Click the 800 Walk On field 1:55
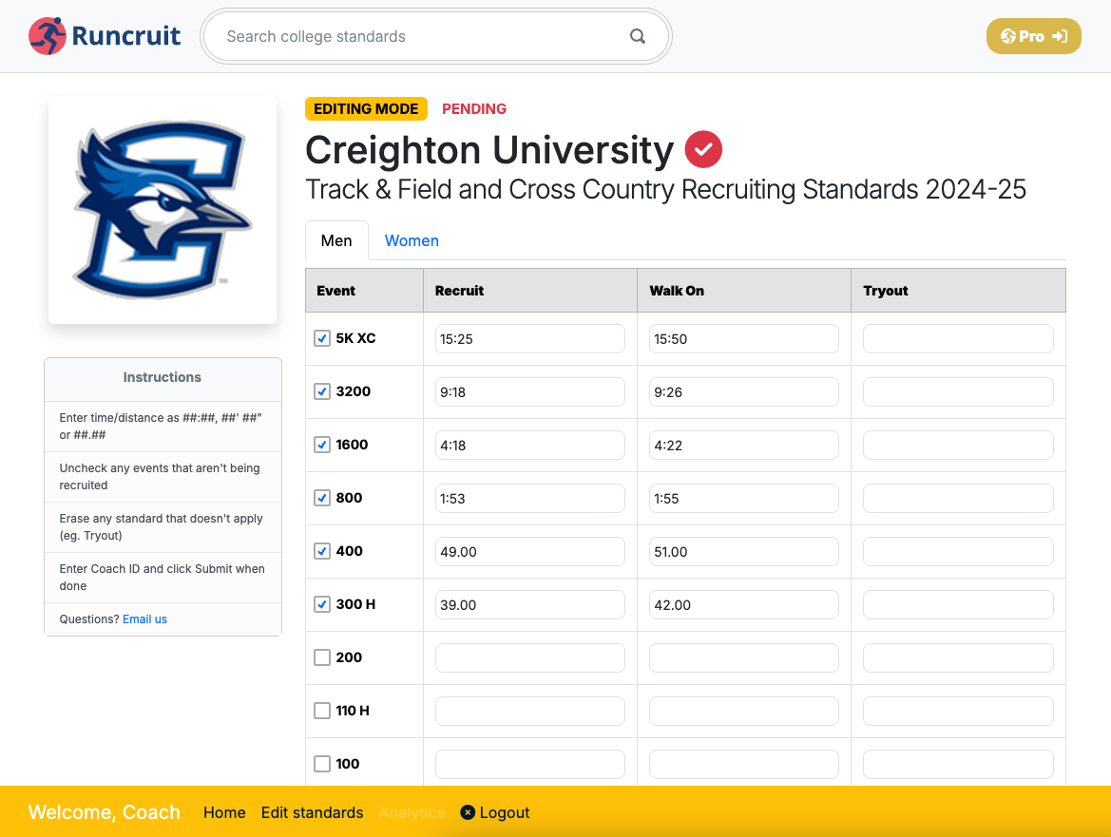The height and width of the screenshot is (837, 1111). (744, 498)
